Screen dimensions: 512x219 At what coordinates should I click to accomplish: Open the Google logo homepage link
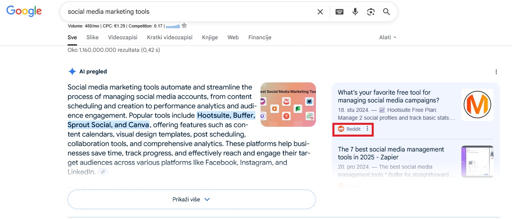pos(24,11)
